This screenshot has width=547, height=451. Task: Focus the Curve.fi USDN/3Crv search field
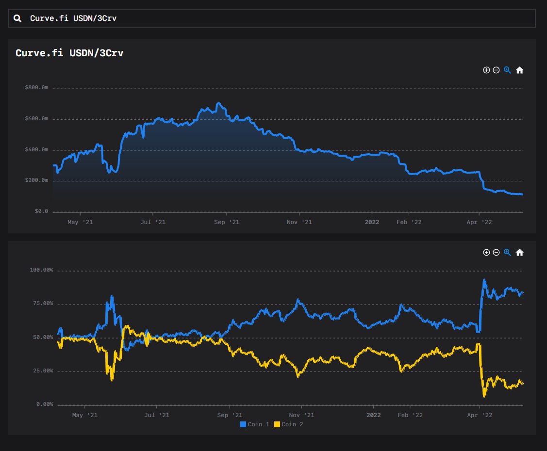click(271, 18)
